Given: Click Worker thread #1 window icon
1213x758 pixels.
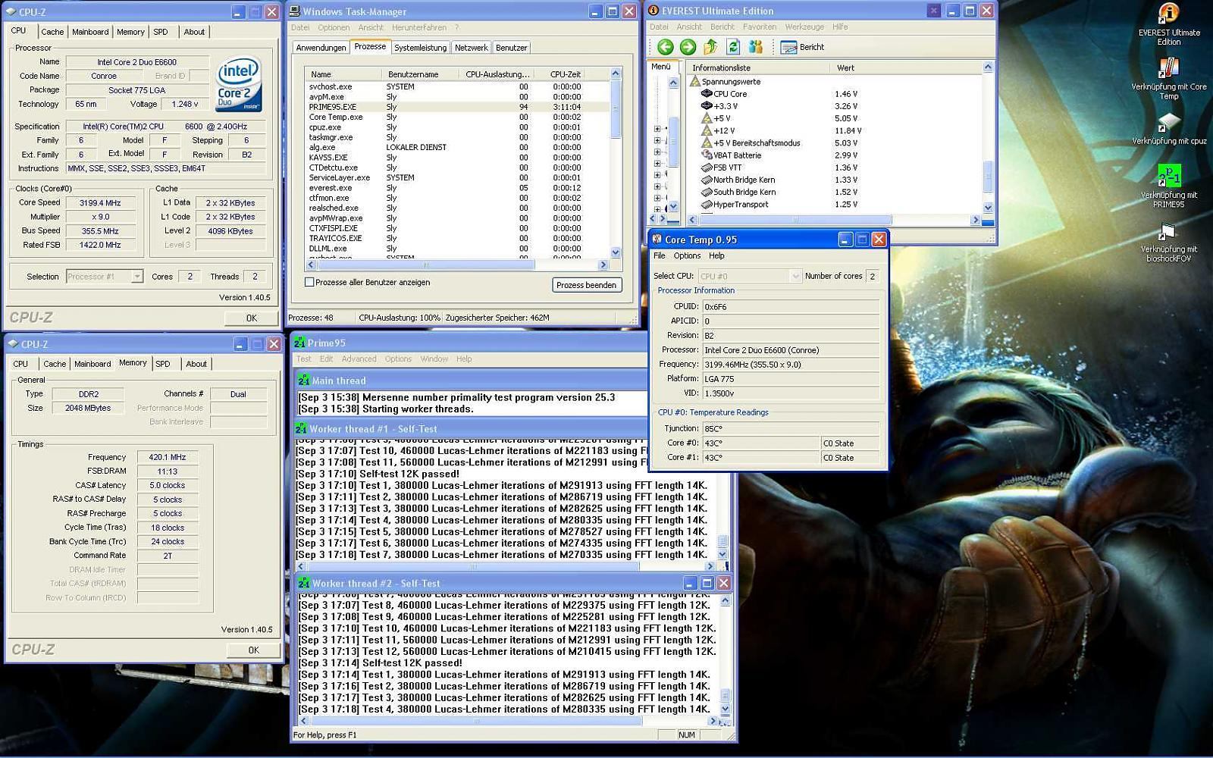Looking at the screenshot, I should (x=301, y=428).
